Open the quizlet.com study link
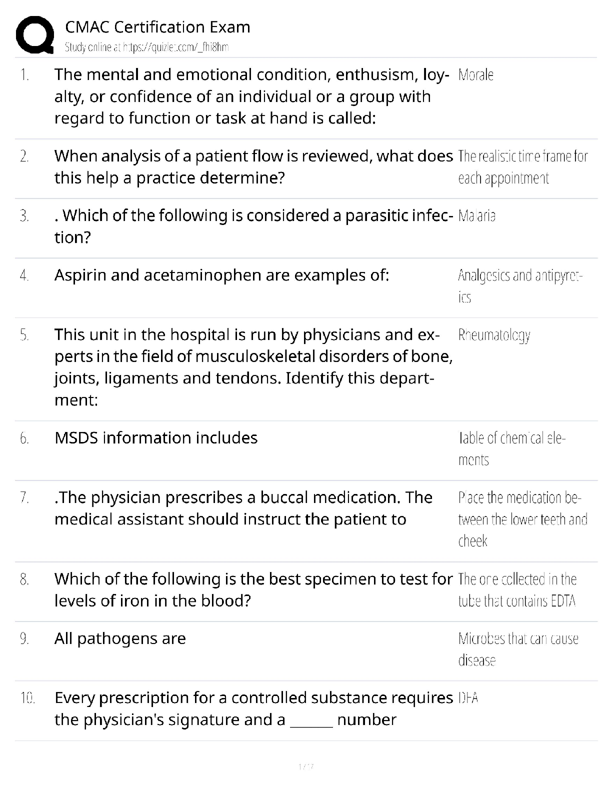The image size is (612, 792). 147,47
